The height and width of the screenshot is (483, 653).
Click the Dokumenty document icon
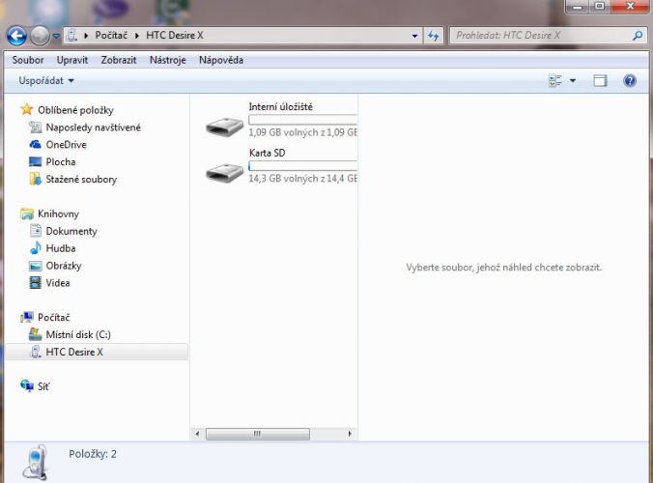click(x=36, y=231)
